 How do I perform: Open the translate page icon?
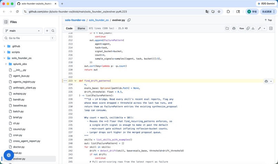coord(207,11)
